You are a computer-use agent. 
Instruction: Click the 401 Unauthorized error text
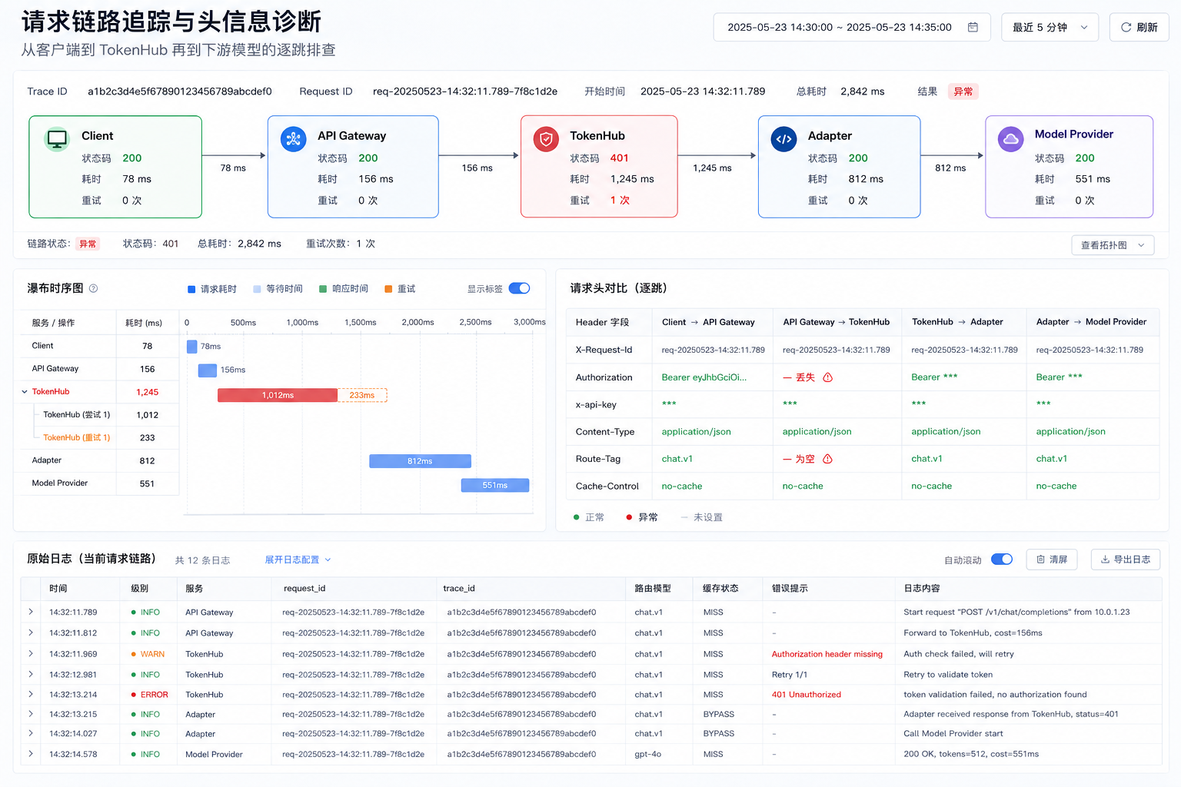point(807,695)
